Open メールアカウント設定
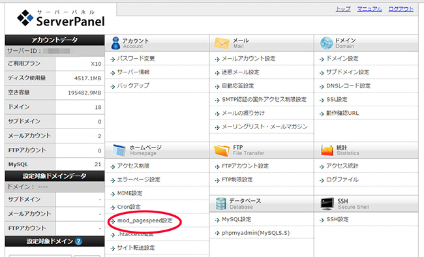 [249, 59]
